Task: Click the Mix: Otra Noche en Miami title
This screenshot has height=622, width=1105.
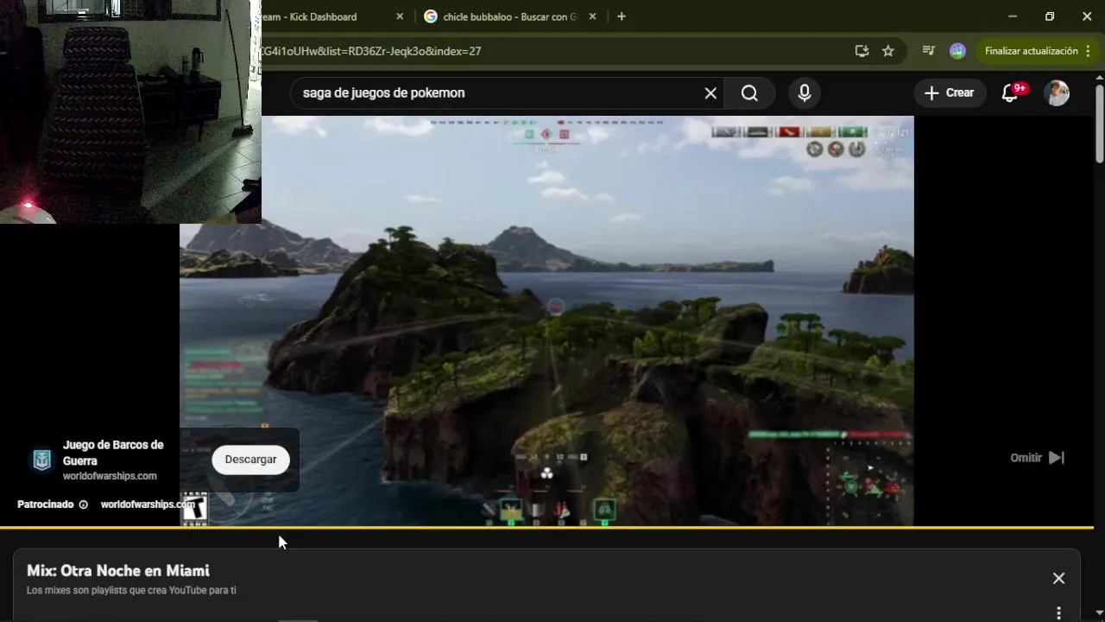Action: [118, 571]
